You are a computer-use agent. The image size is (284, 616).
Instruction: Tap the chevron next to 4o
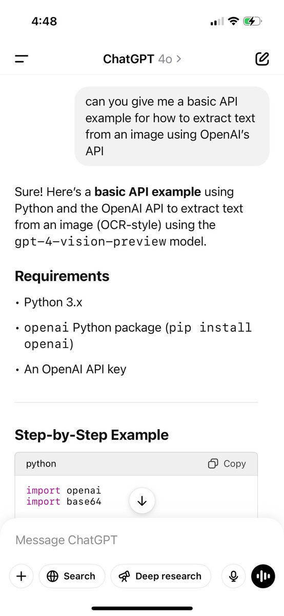point(178,59)
